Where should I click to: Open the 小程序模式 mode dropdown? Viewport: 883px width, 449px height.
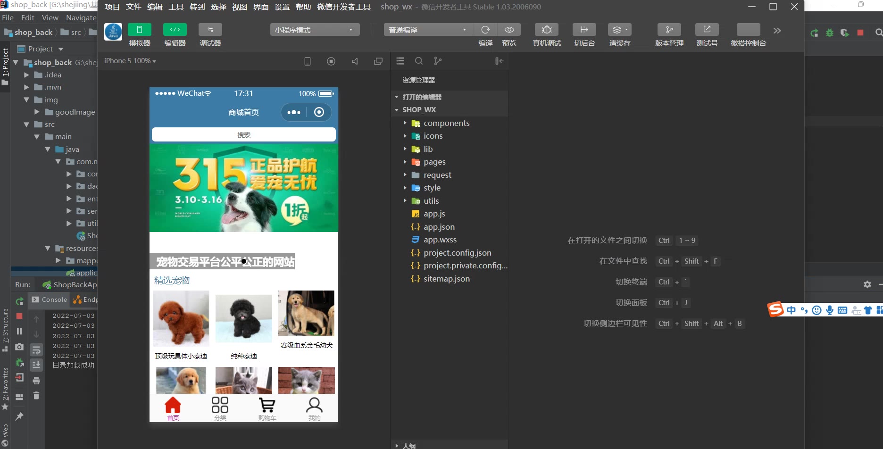tap(315, 30)
